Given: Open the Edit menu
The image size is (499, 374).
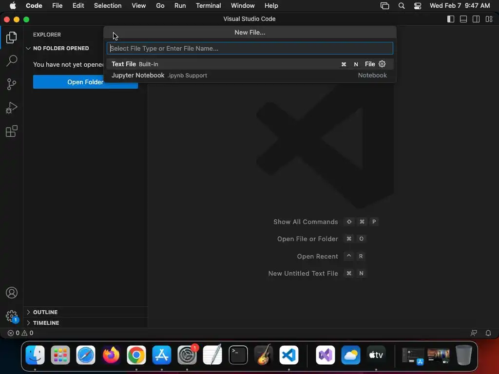Looking at the screenshot, I should (x=78, y=6).
